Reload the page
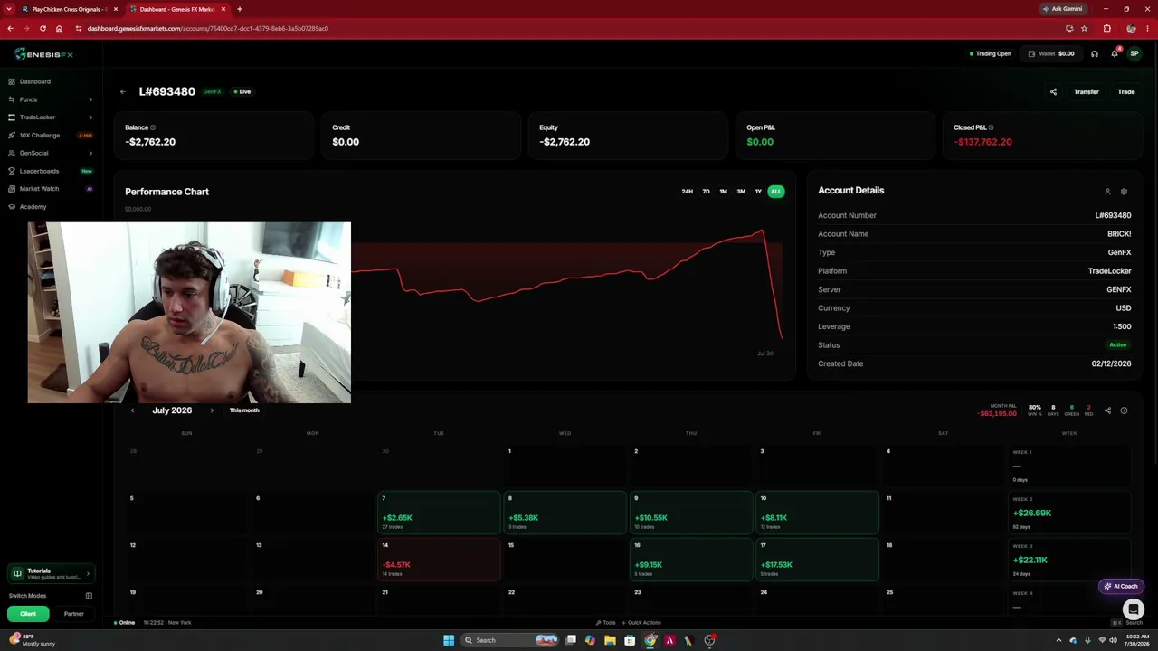The image size is (1158, 651). pyautogui.click(x=43, y=28)
